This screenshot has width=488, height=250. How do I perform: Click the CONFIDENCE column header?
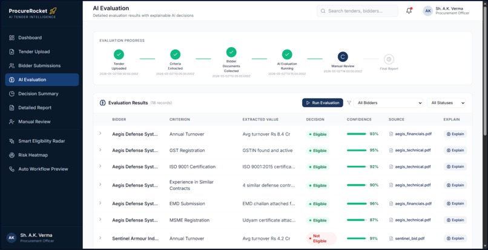click(x=359, y=119)
